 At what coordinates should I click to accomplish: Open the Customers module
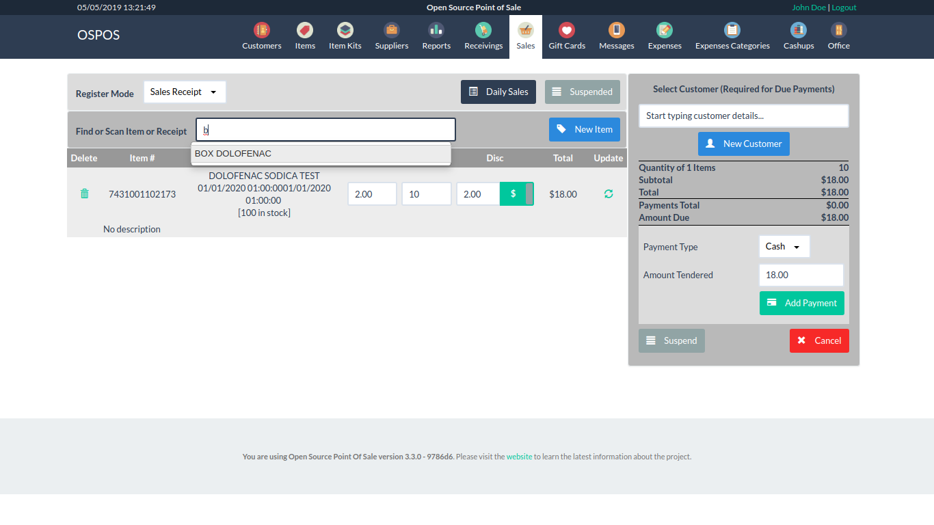click(261, 36)
